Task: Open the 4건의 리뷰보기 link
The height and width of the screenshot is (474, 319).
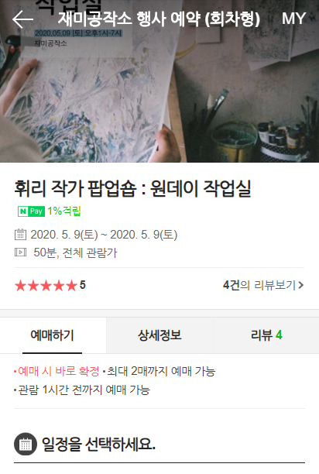Action: pos(263,285)
